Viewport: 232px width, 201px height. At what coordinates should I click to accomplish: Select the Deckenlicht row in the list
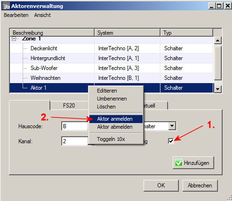click(x=112, y=48)
